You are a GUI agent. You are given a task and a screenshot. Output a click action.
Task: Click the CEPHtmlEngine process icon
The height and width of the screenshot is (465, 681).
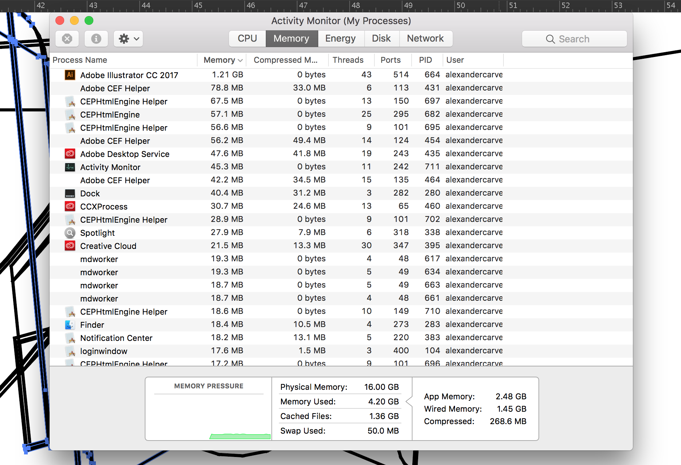[x=70, y=114]
